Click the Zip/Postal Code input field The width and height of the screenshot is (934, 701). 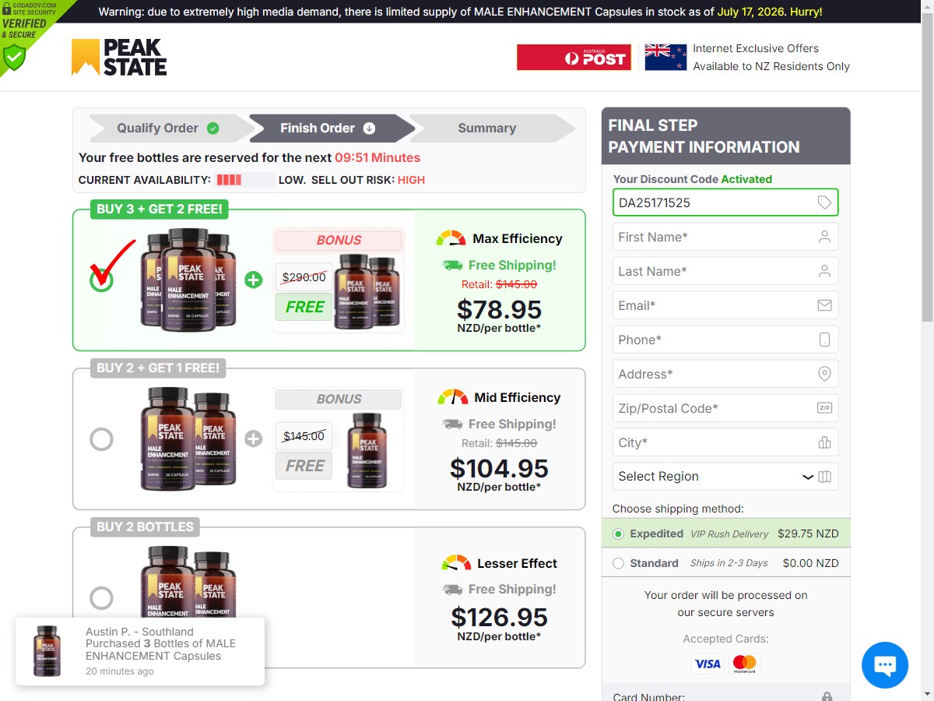(x=725, y=408)
